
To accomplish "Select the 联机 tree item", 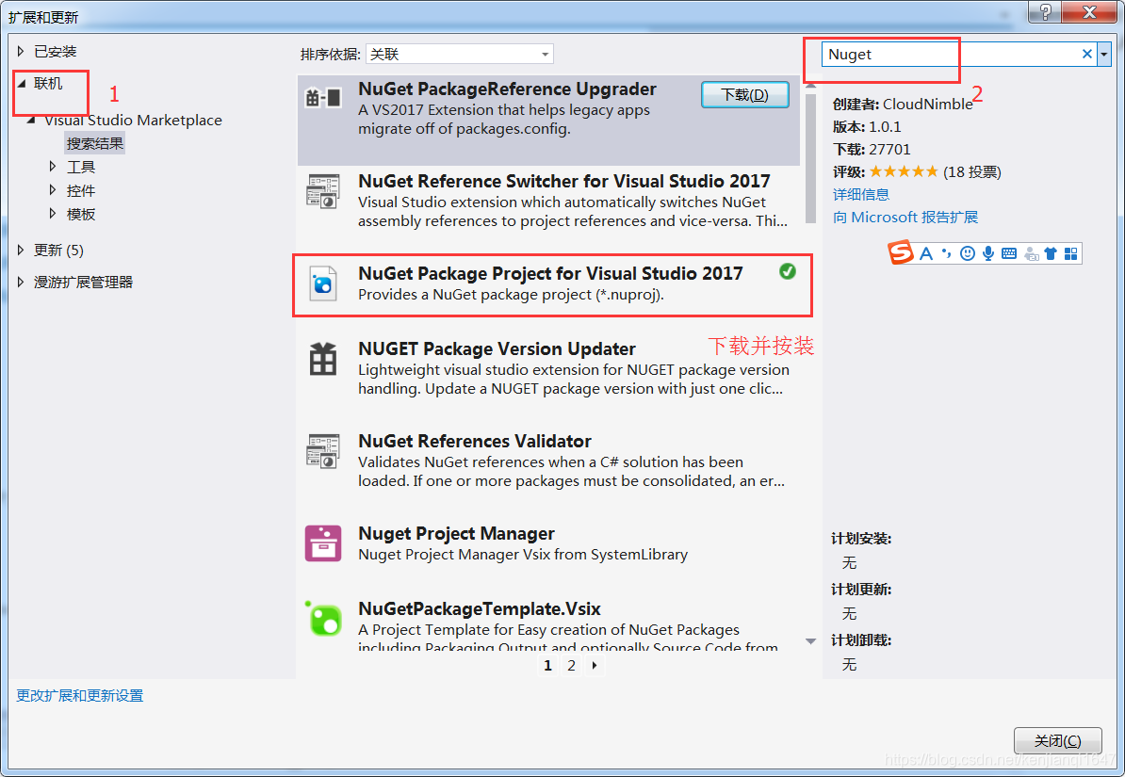I will [x=48, y=83].
